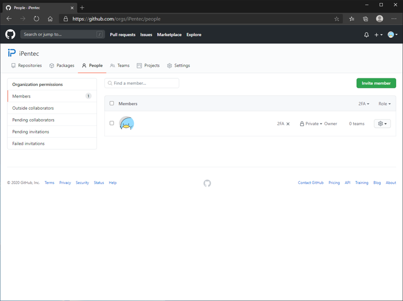Image resolution: width=403 pixels, height=301 pixels.
Task: Change Private visibility dropdown
Action: pyautogui.click(x=311, y=124)
